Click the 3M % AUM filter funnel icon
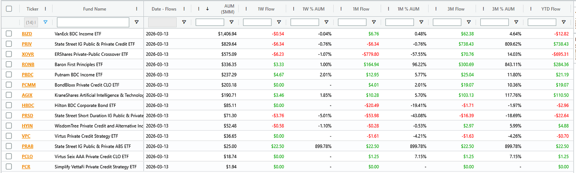 [x=516, y=22]
